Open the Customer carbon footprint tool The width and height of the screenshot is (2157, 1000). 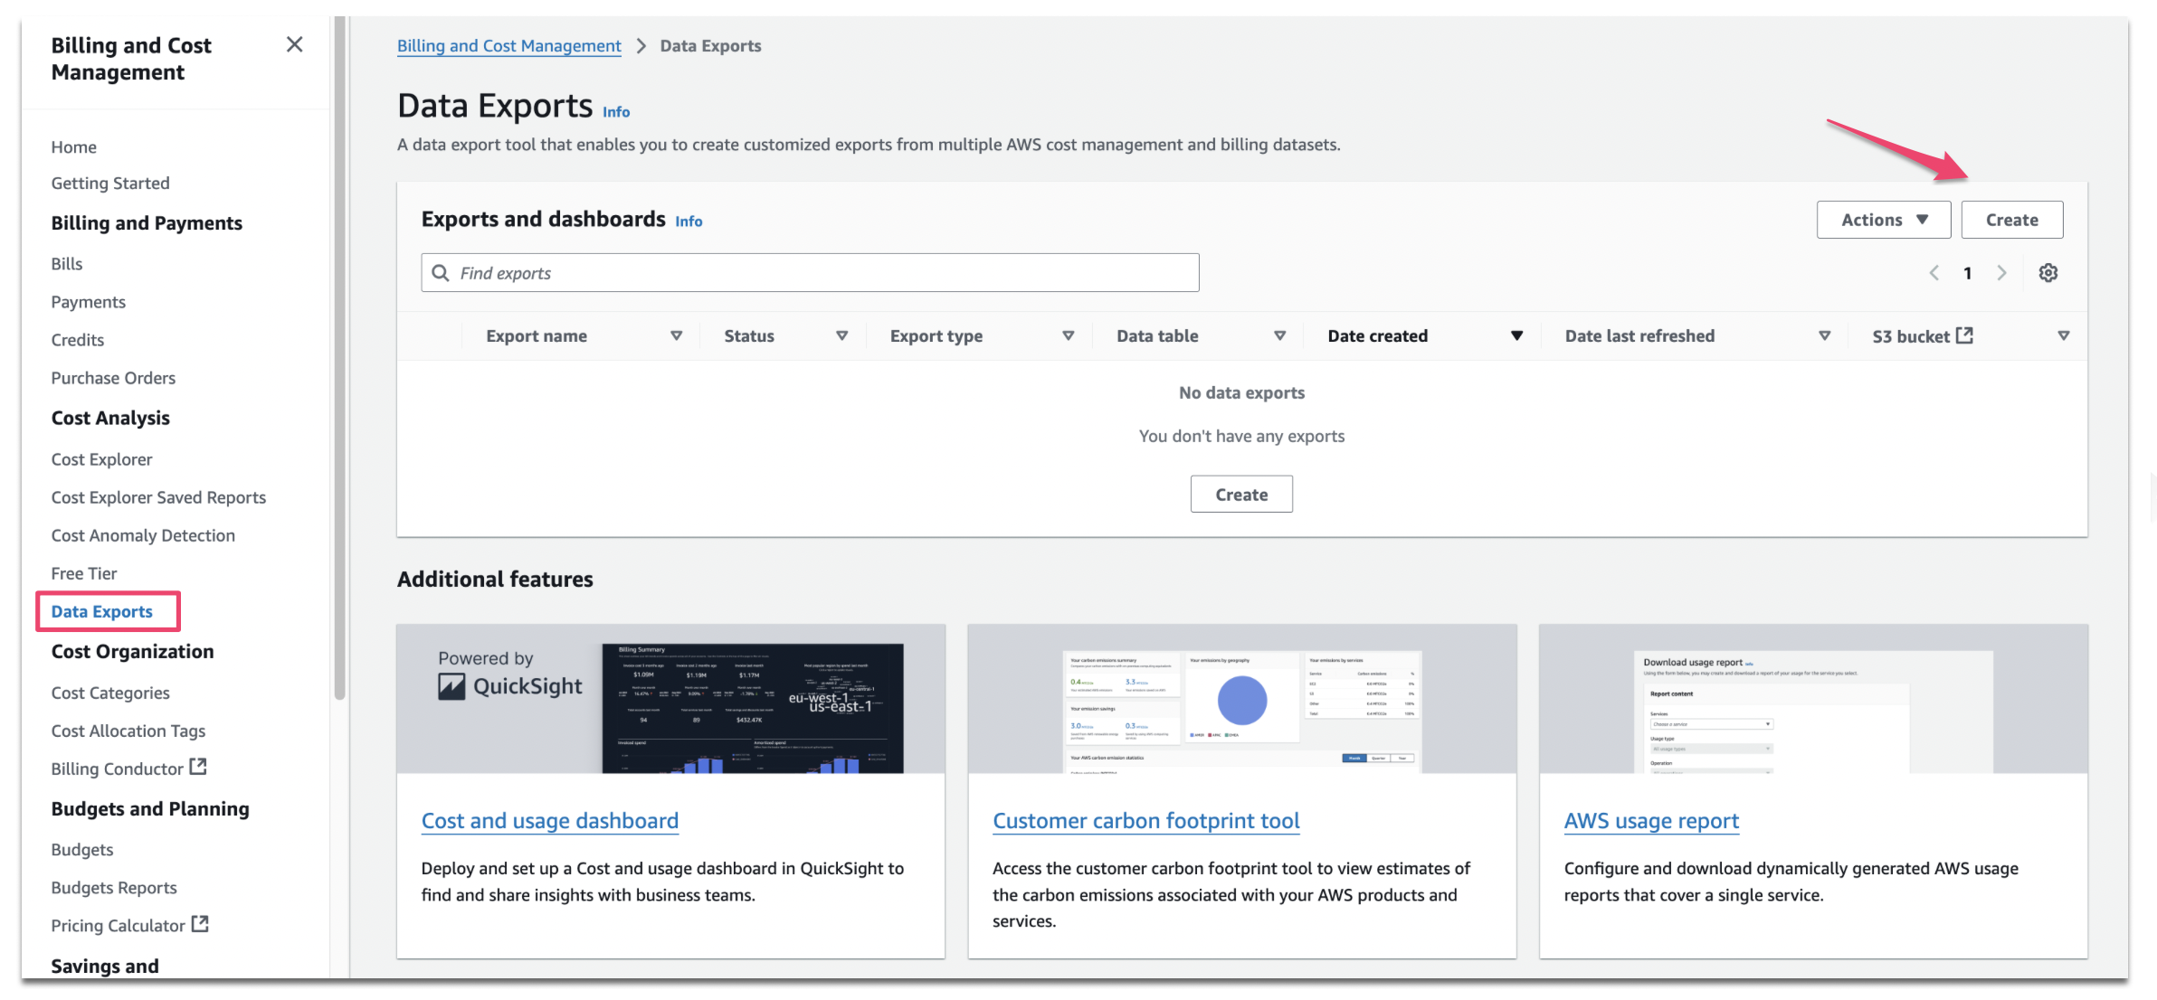coord(1145,820)
